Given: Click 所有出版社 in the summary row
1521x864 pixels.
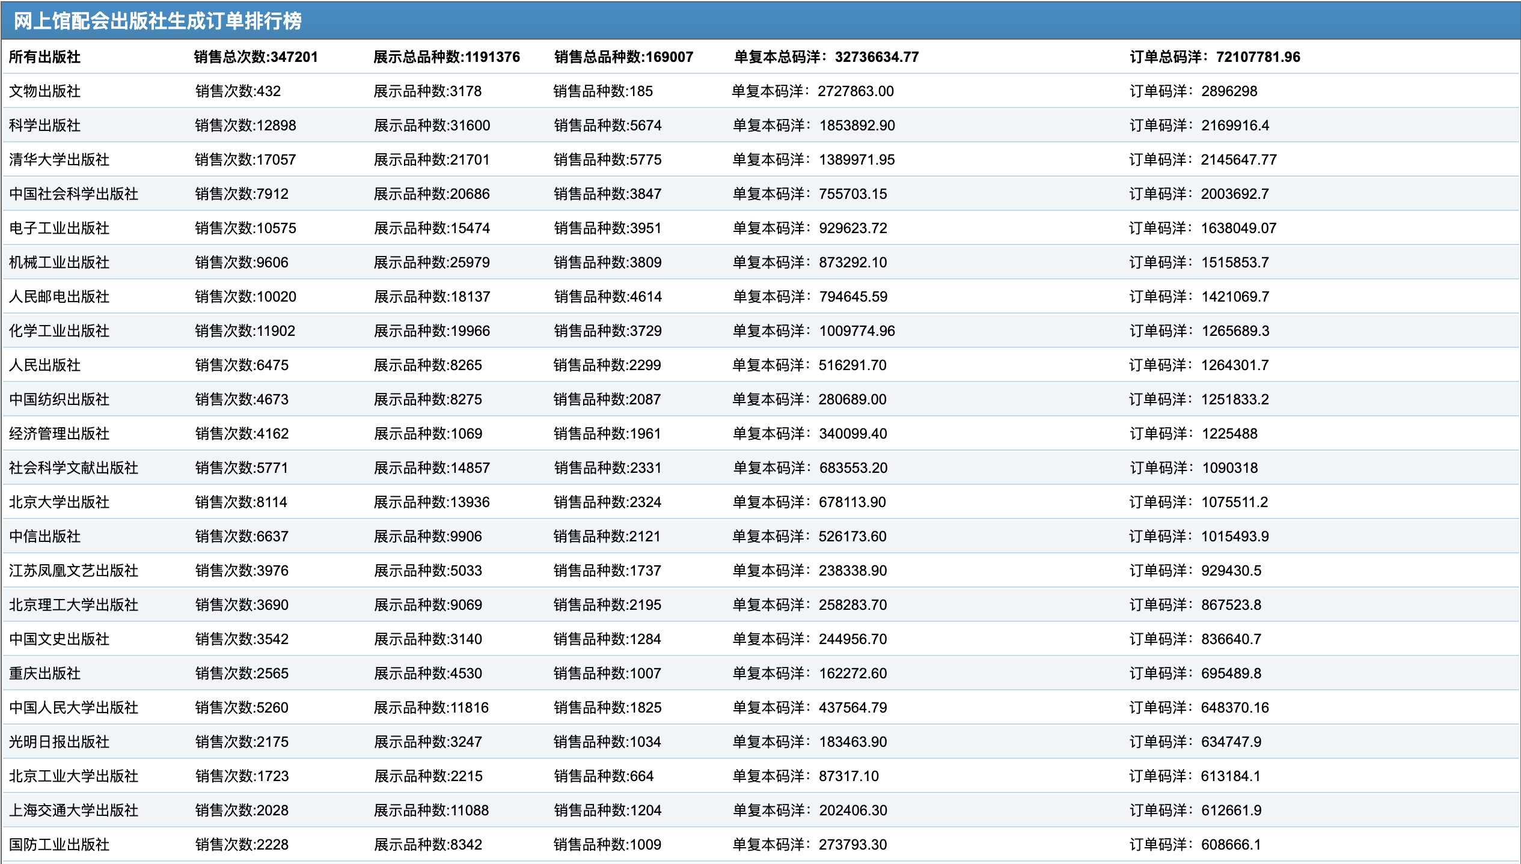Looking at the screenshot, I should (44, 57).
